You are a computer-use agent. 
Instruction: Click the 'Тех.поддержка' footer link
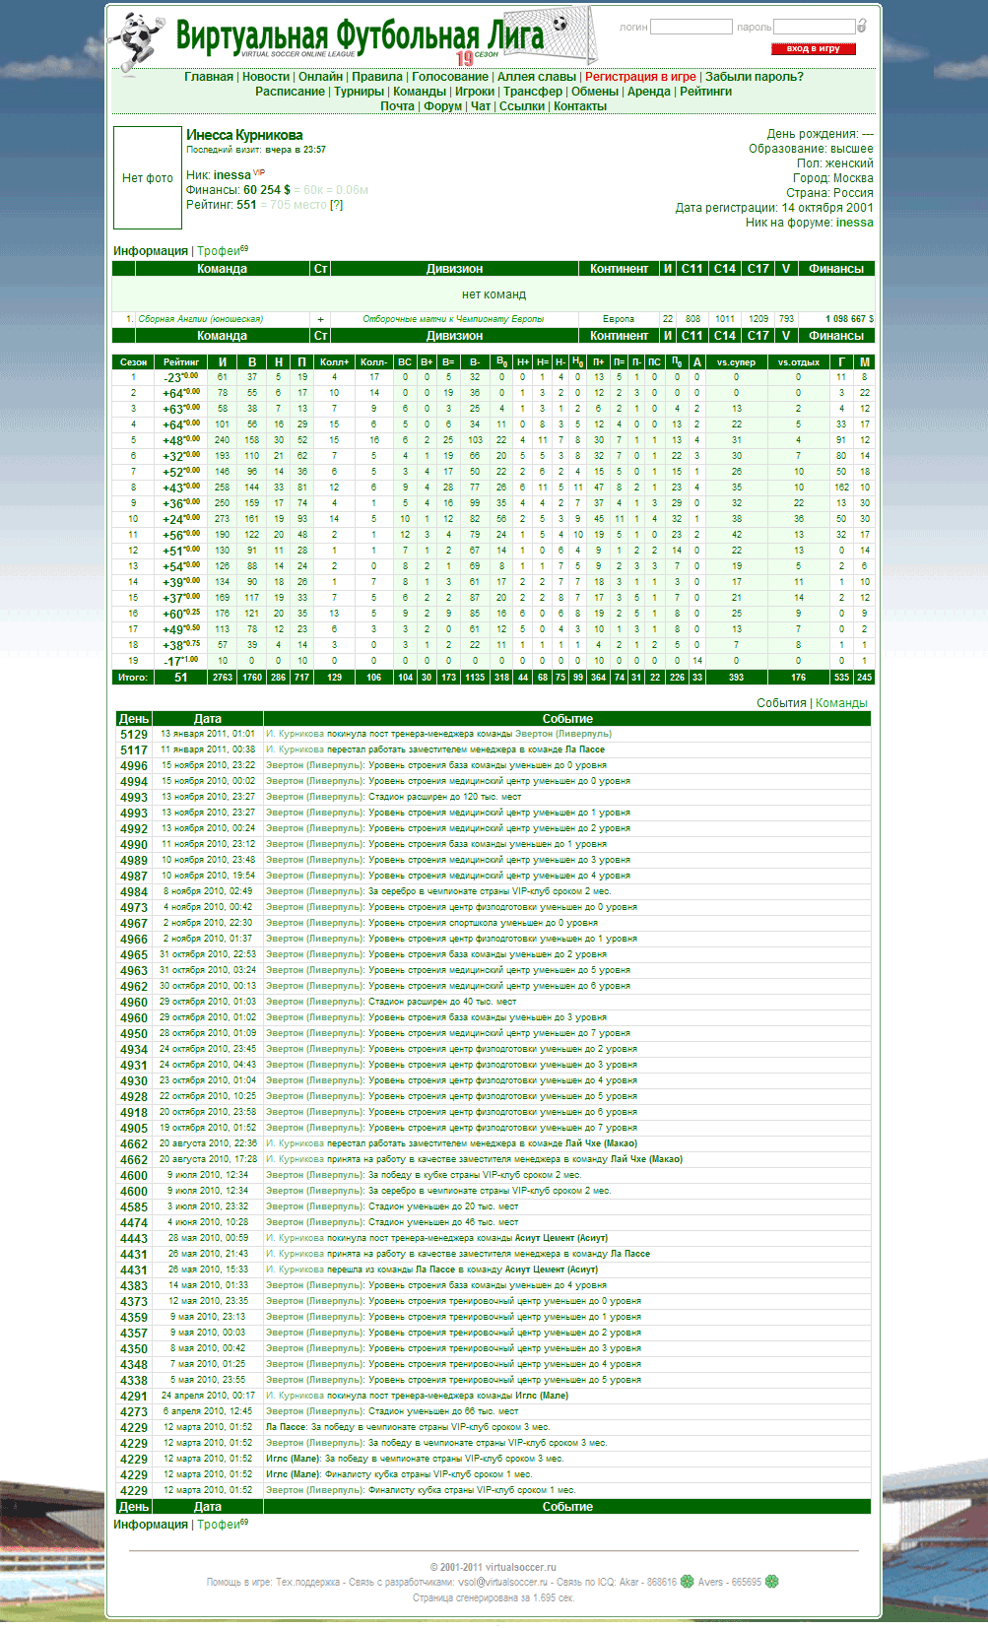(x=307, y=1582)
